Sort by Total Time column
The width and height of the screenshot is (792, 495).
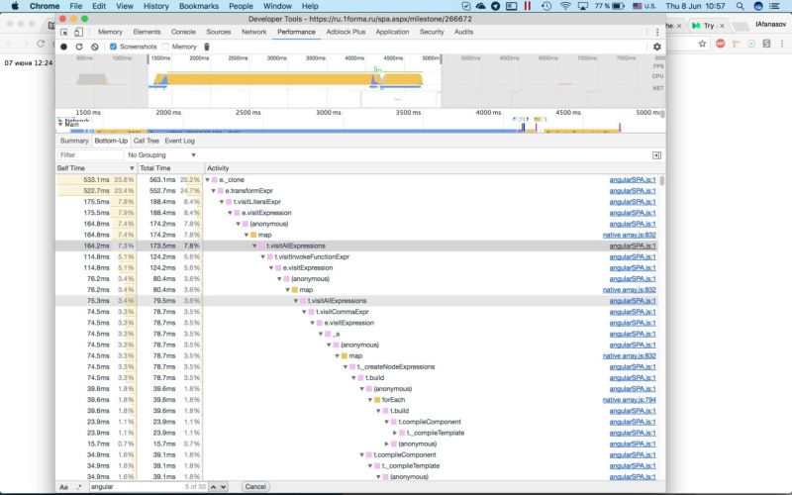[170, 168]
